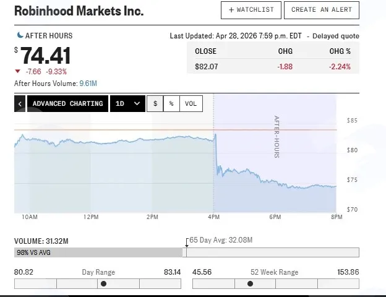Click the Create an Alert button
The image size is (386, 297).
click(x=322, y=10)
